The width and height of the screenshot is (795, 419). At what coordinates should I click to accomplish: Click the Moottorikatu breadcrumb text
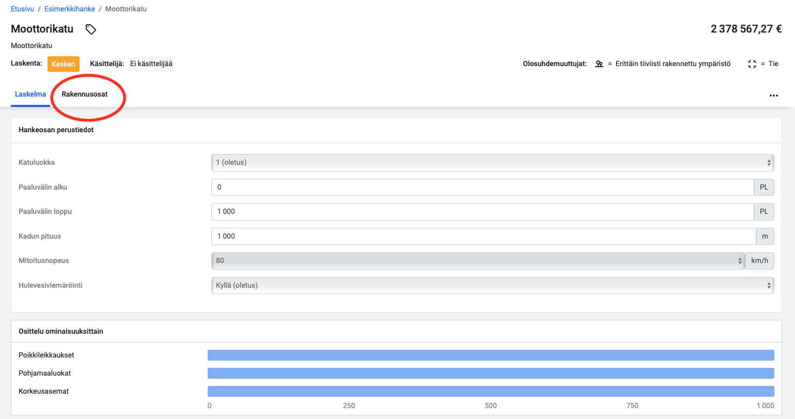126,9
